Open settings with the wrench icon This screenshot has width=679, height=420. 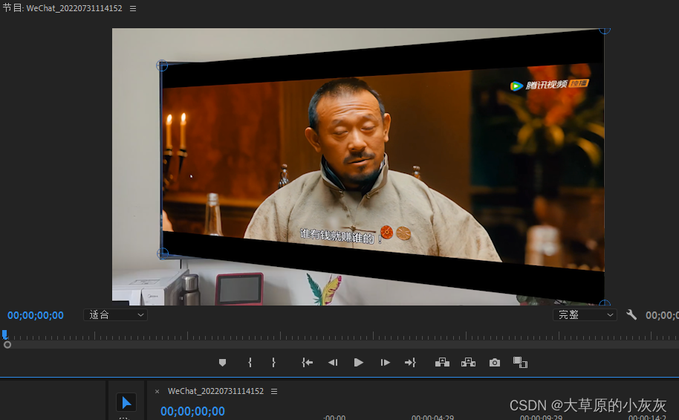tap(631, 314)
